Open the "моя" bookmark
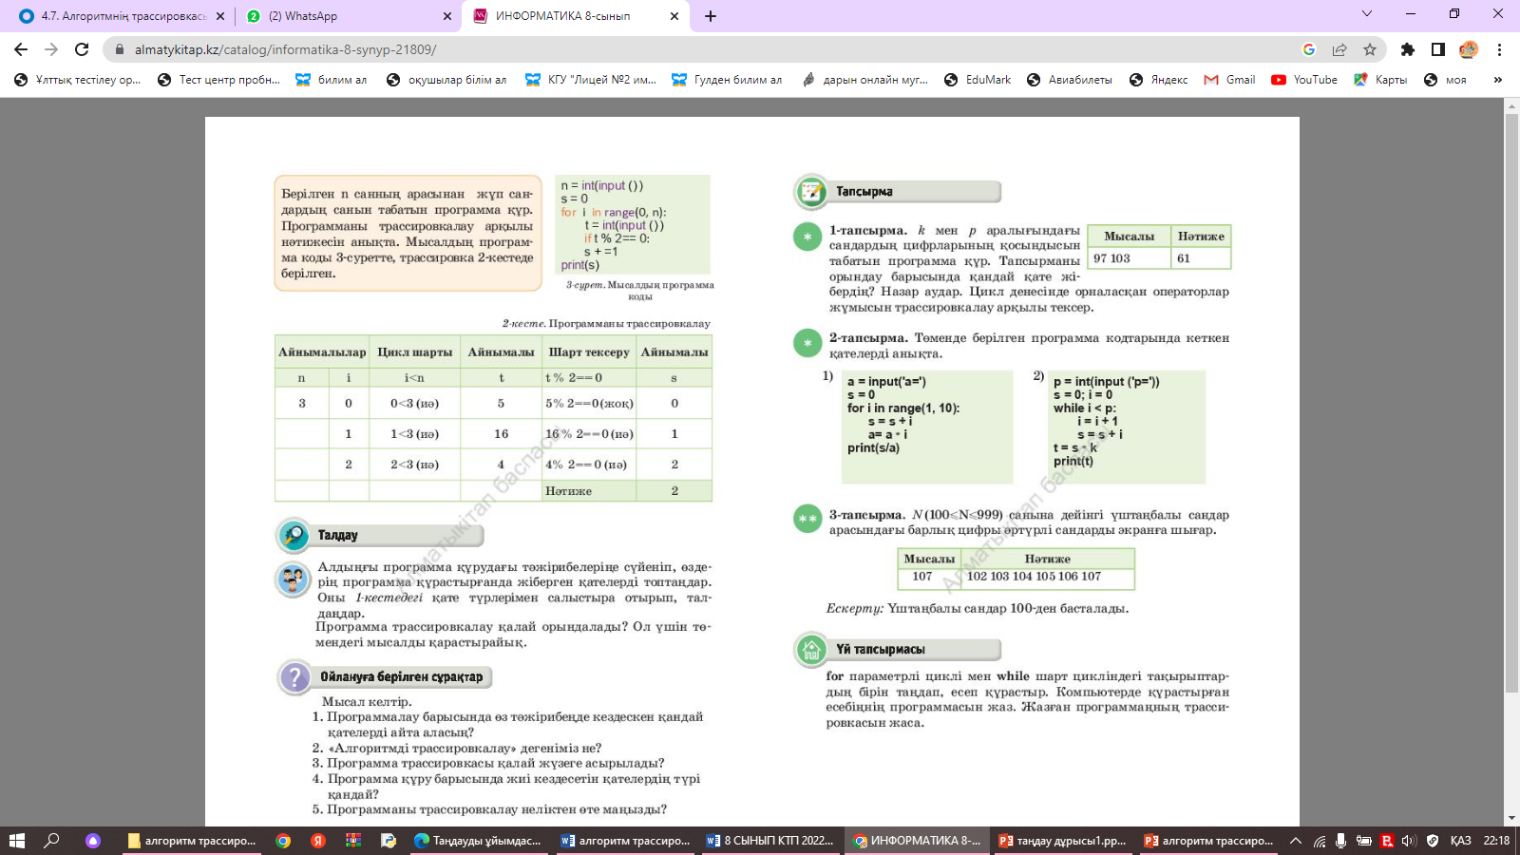Screen dimensions: 1520x855 tap(1445, 80)
